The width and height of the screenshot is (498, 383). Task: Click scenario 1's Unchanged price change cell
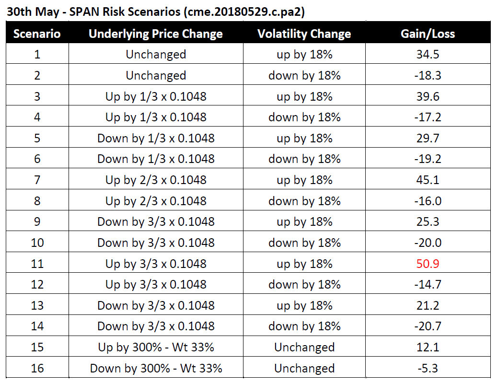(156, 55)
